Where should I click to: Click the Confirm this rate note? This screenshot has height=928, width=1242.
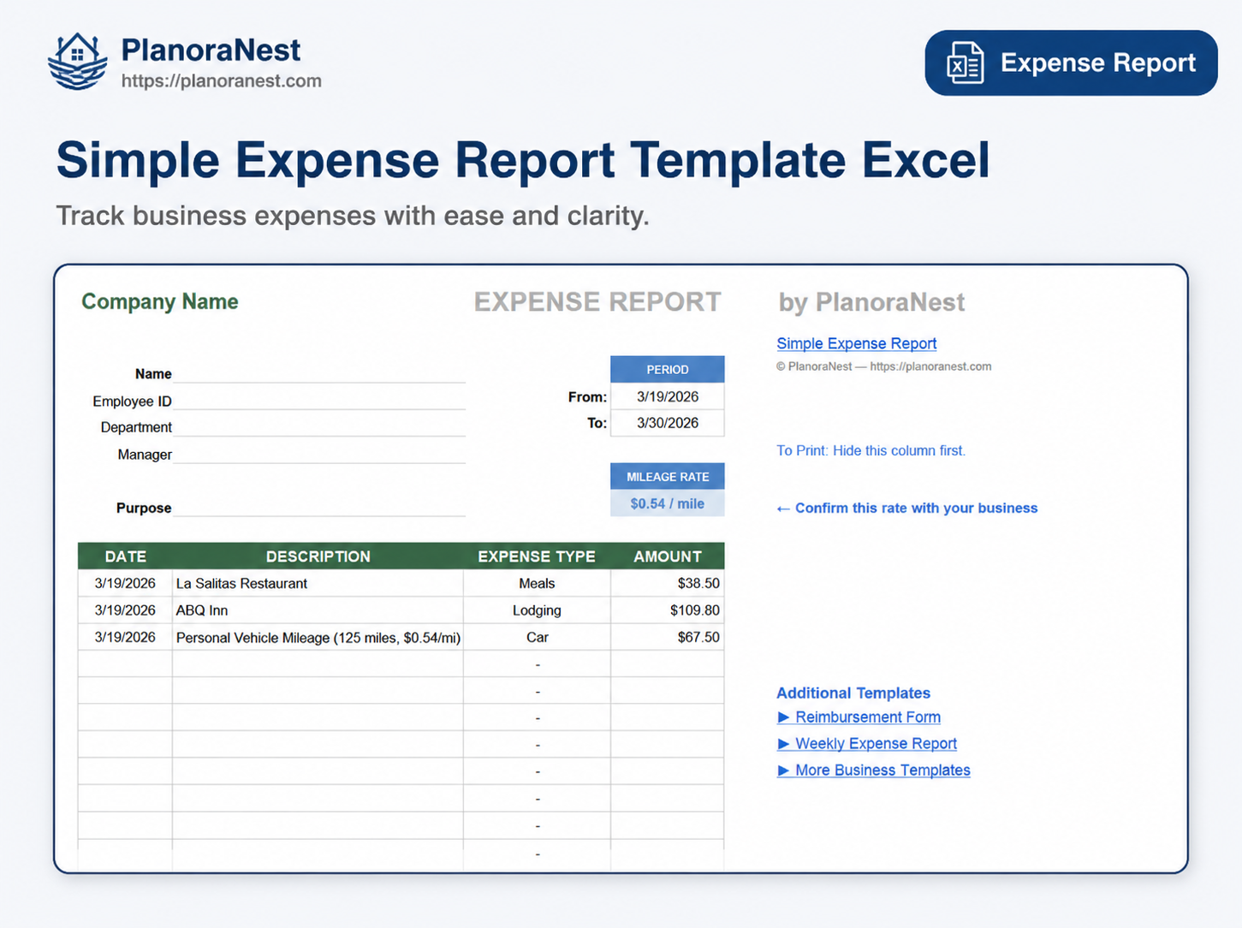point(907,508)
